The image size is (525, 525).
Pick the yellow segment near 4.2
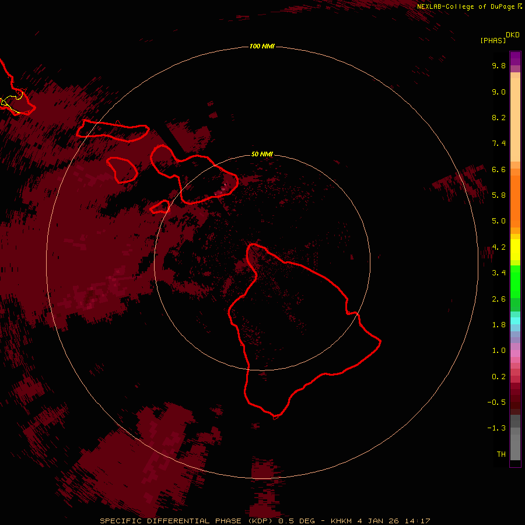tap(515, 250)
